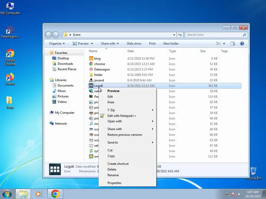Toggle the preview pane icon

(233, 44)
